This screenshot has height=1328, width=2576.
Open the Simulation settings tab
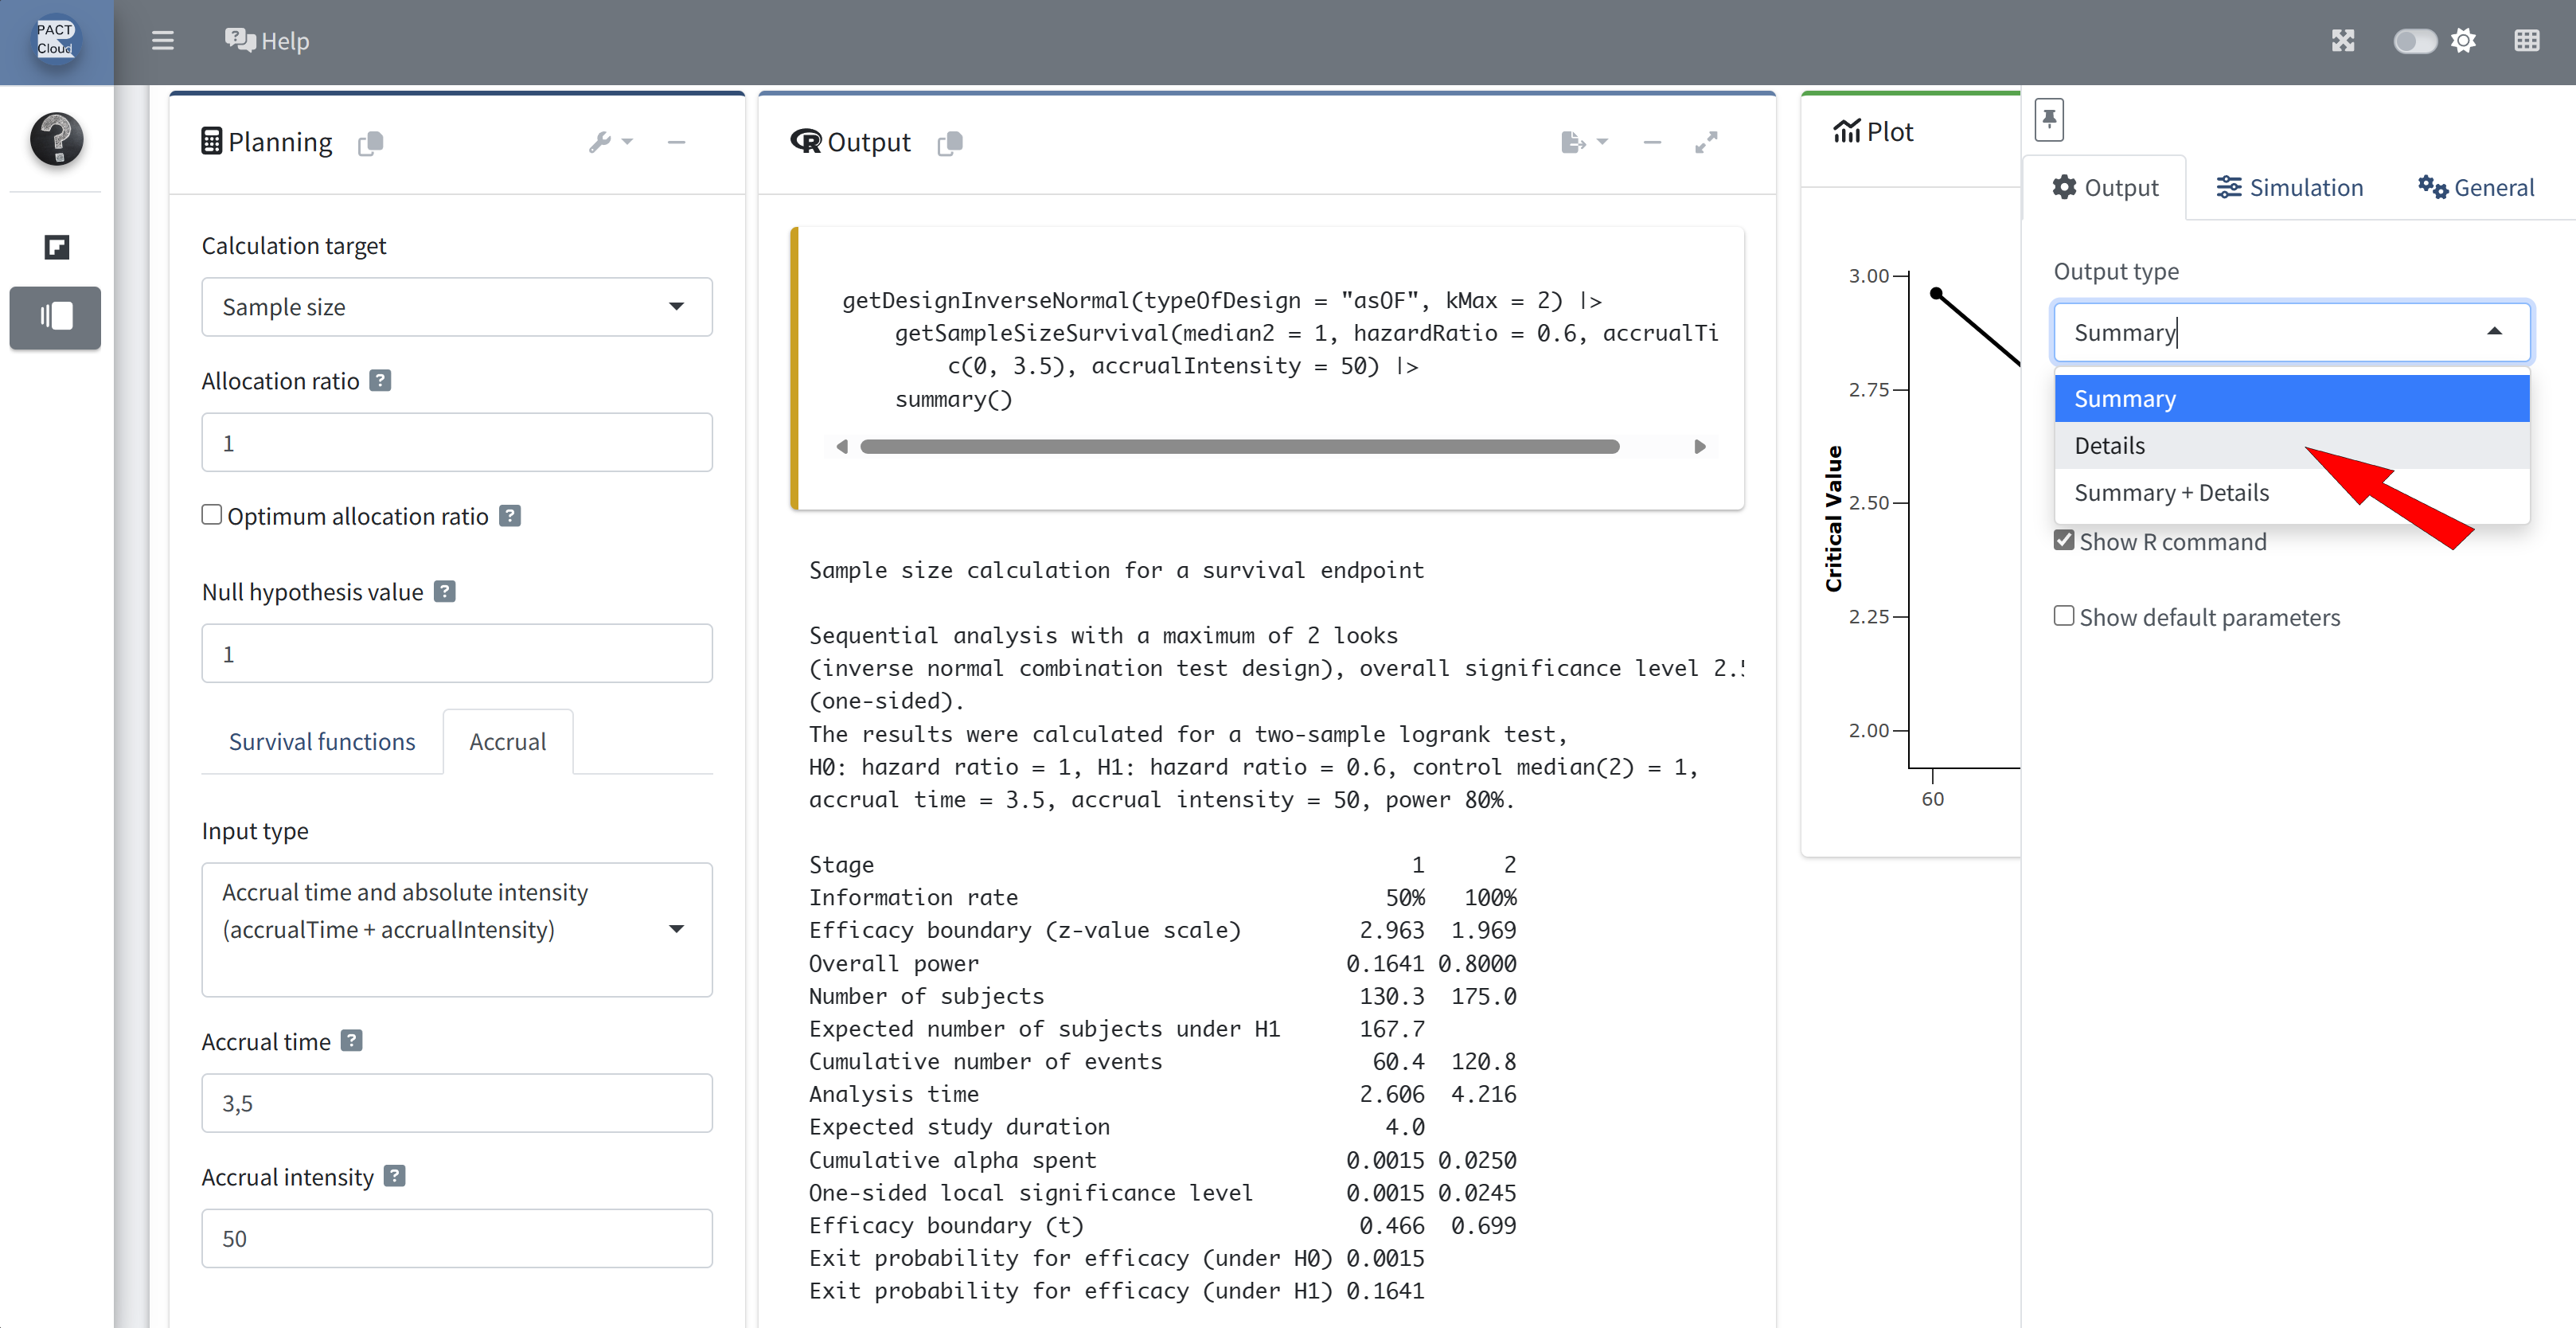point(2290,188)
